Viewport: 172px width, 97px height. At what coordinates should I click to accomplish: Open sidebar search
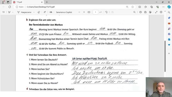[169, 12]
